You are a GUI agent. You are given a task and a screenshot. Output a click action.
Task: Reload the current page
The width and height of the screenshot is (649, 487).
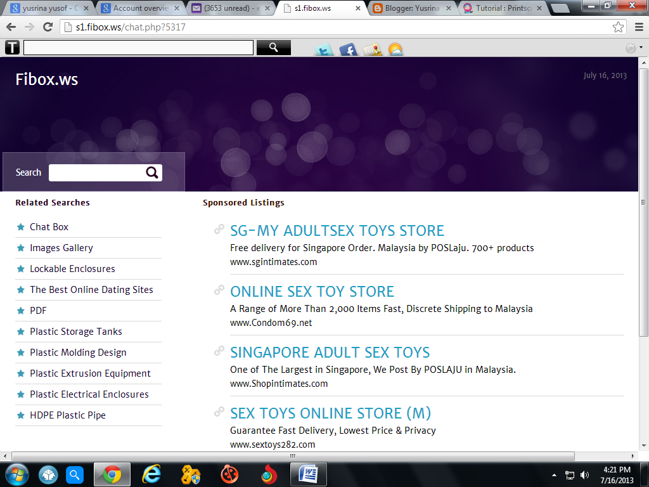click(x=48, y=27)
